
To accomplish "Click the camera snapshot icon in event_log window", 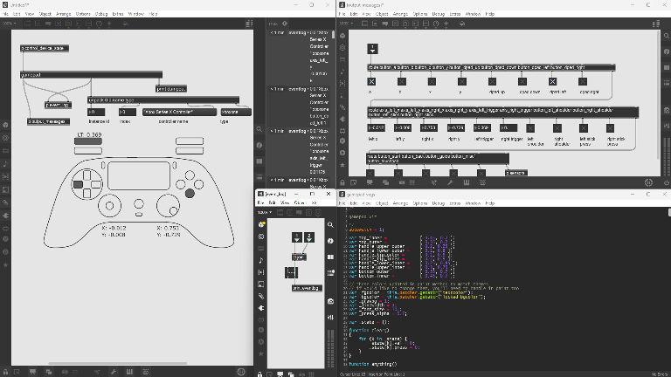I will coord(330,301).
